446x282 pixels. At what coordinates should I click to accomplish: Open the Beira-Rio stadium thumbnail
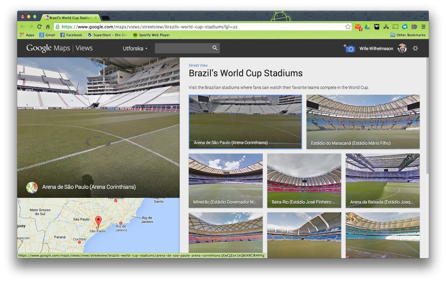coord(304,181)
